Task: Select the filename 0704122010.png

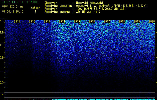Action: [13, 6]
